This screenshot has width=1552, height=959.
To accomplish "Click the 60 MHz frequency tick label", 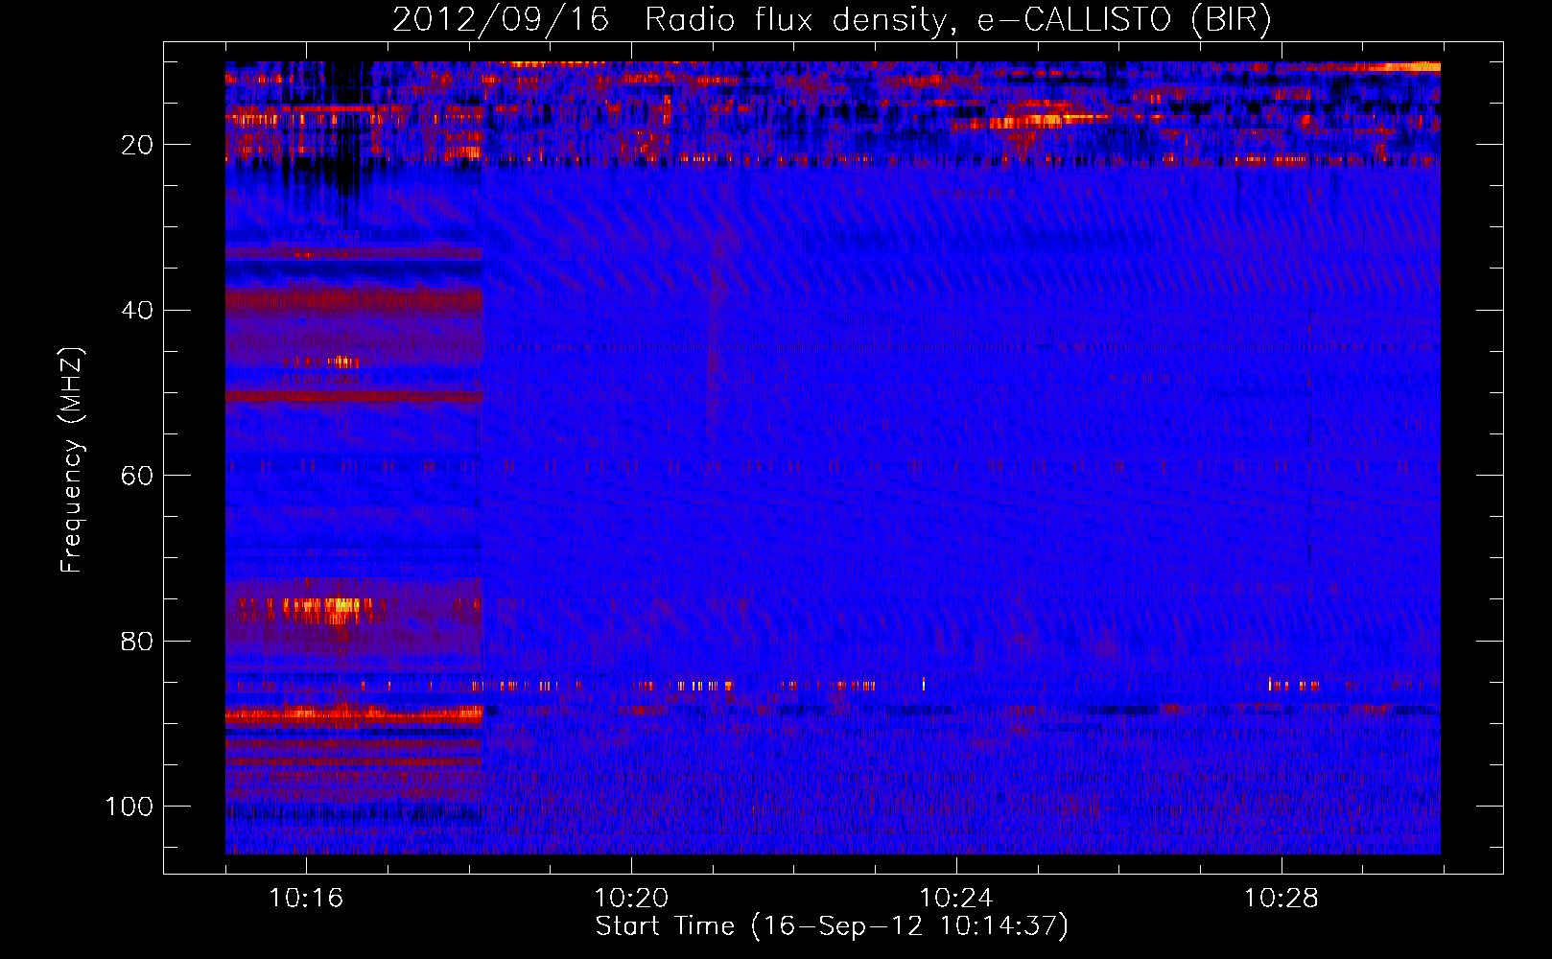I will tap(137, 477).
